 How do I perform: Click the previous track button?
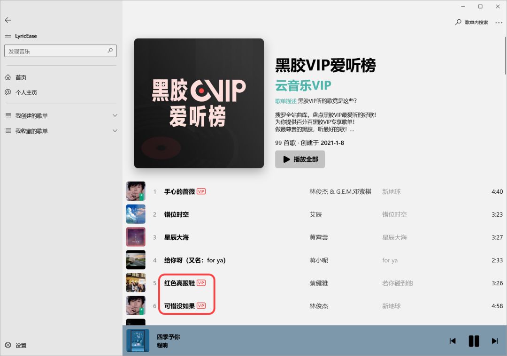pyautogui.click(x=453, y=341)
